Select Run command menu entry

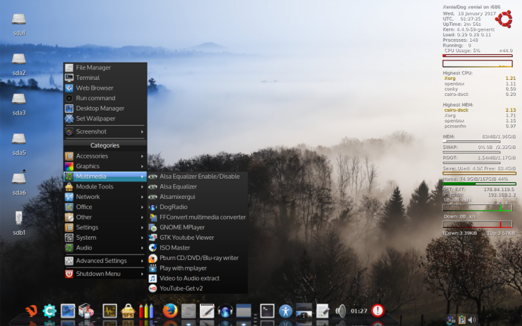[x=105, y=98]
